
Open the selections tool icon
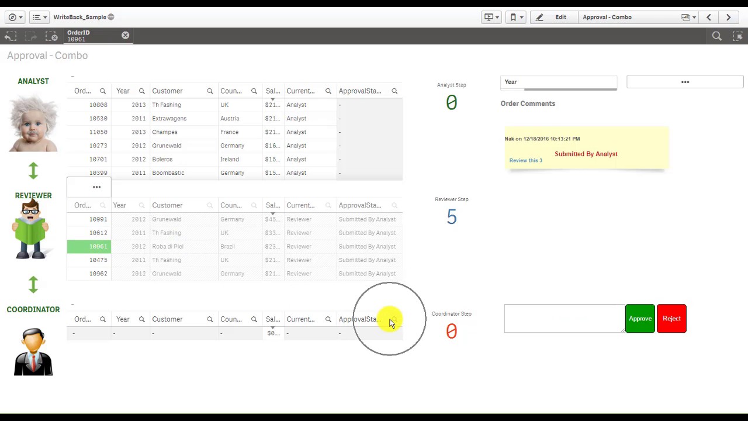[739, 36]
